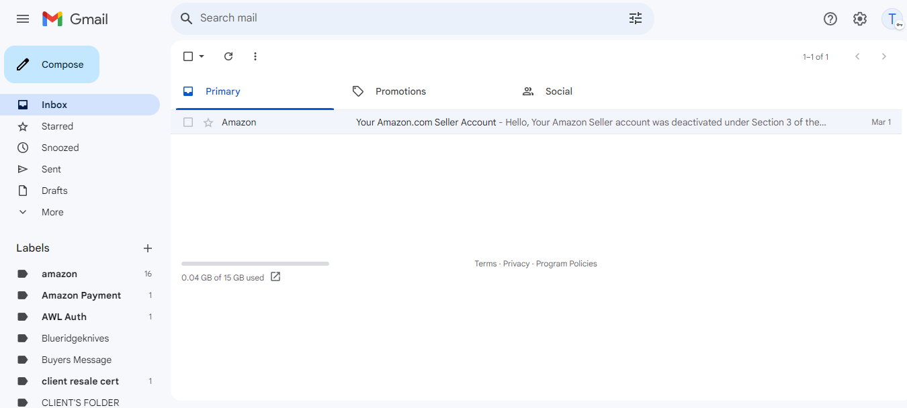
Task: Click the Gmail logo
Action: point(75,19)
